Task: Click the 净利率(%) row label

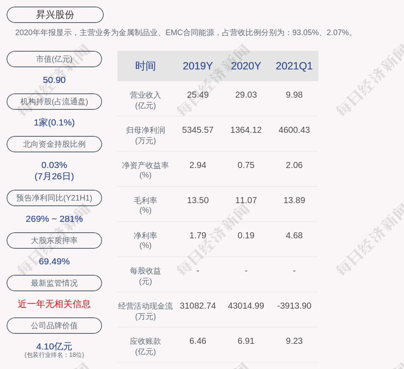Action: tap(146, 240)
